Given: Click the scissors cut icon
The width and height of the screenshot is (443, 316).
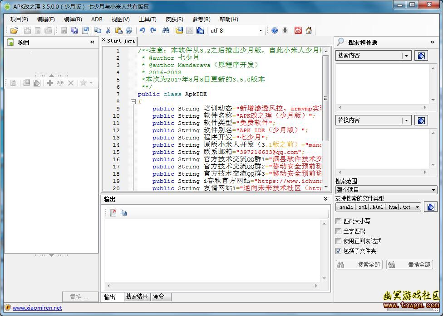Looking at the screenshot, I should (x=108, y=30).
